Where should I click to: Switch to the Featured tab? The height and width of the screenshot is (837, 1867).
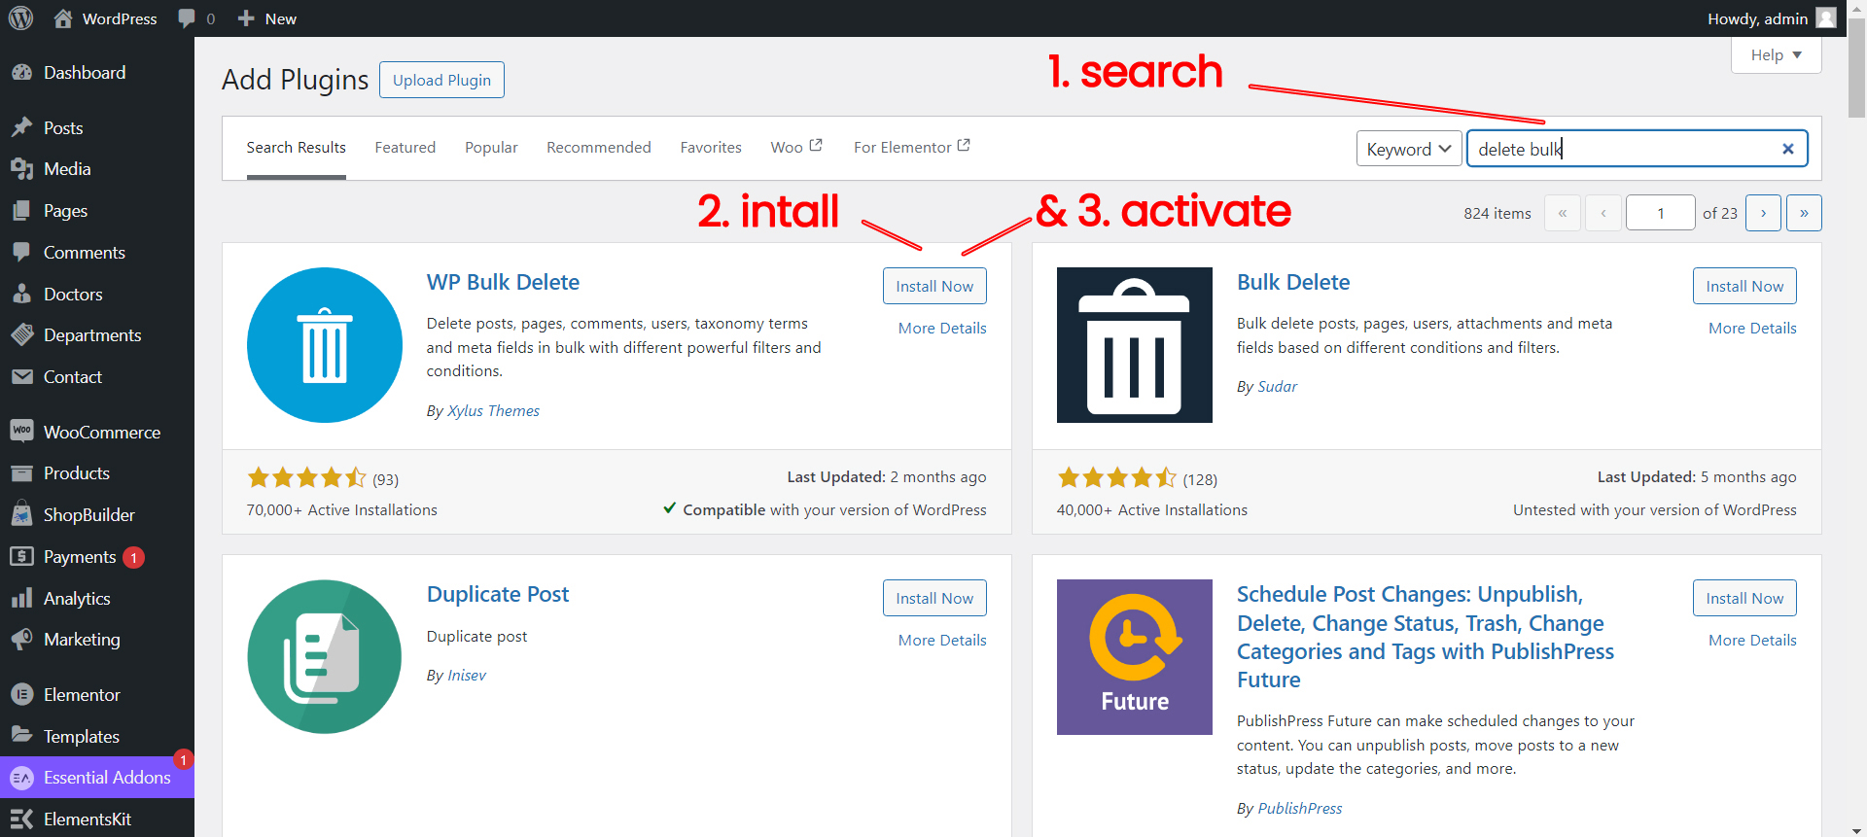point(405,148)
